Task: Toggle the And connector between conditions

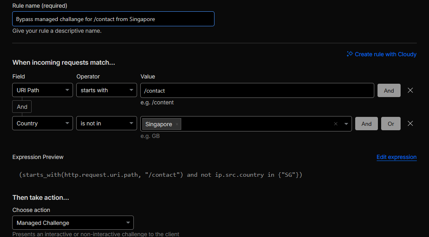Action: (22, 107)
